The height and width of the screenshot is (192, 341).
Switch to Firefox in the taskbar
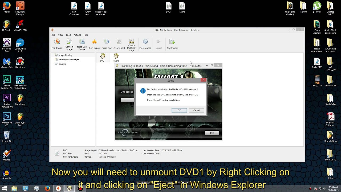point(47,189)
